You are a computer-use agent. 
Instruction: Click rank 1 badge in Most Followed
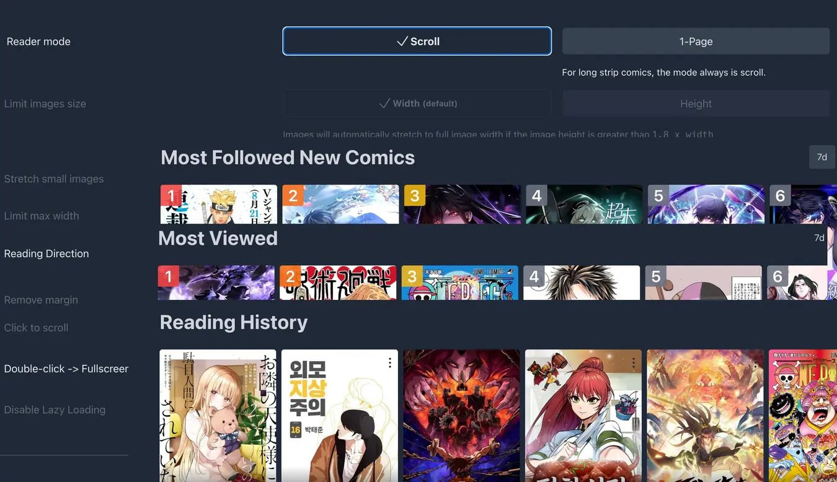170,196
